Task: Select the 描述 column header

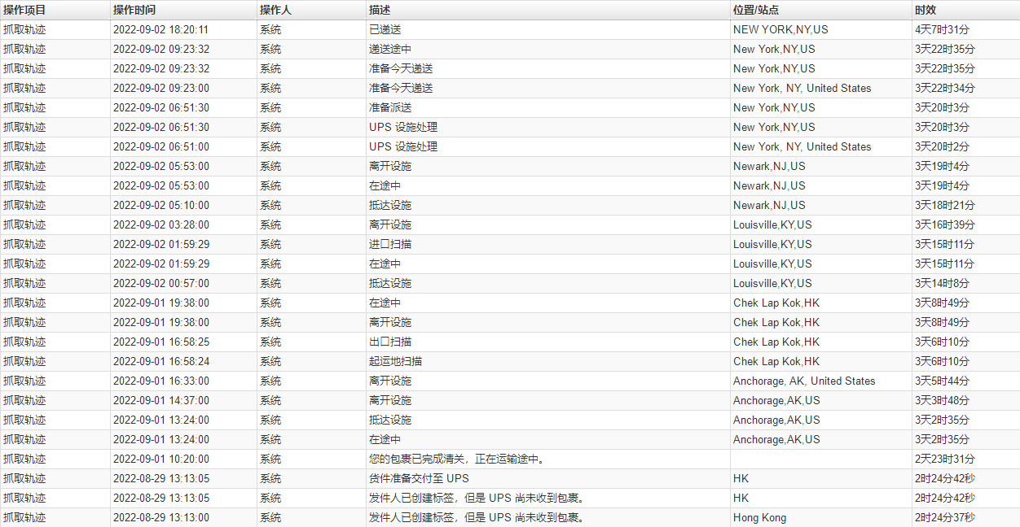Action: [380, 10]
